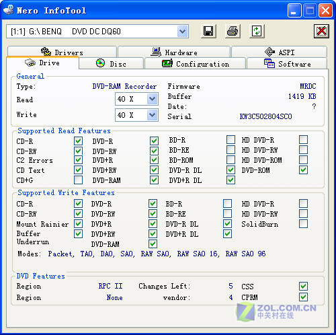Select the Drive tab
The height and width of the screenshot is (335, 336).
click(42, 63)
